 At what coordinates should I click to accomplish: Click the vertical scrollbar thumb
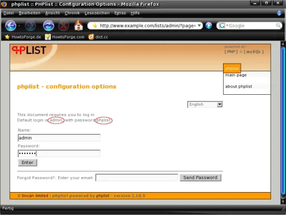pyautogui.click(x=283, y=121)
